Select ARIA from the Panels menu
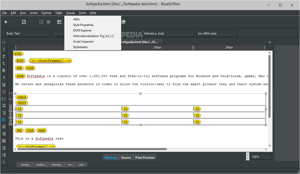The width and height of the screenshot is (300, 174). [93, 19]
